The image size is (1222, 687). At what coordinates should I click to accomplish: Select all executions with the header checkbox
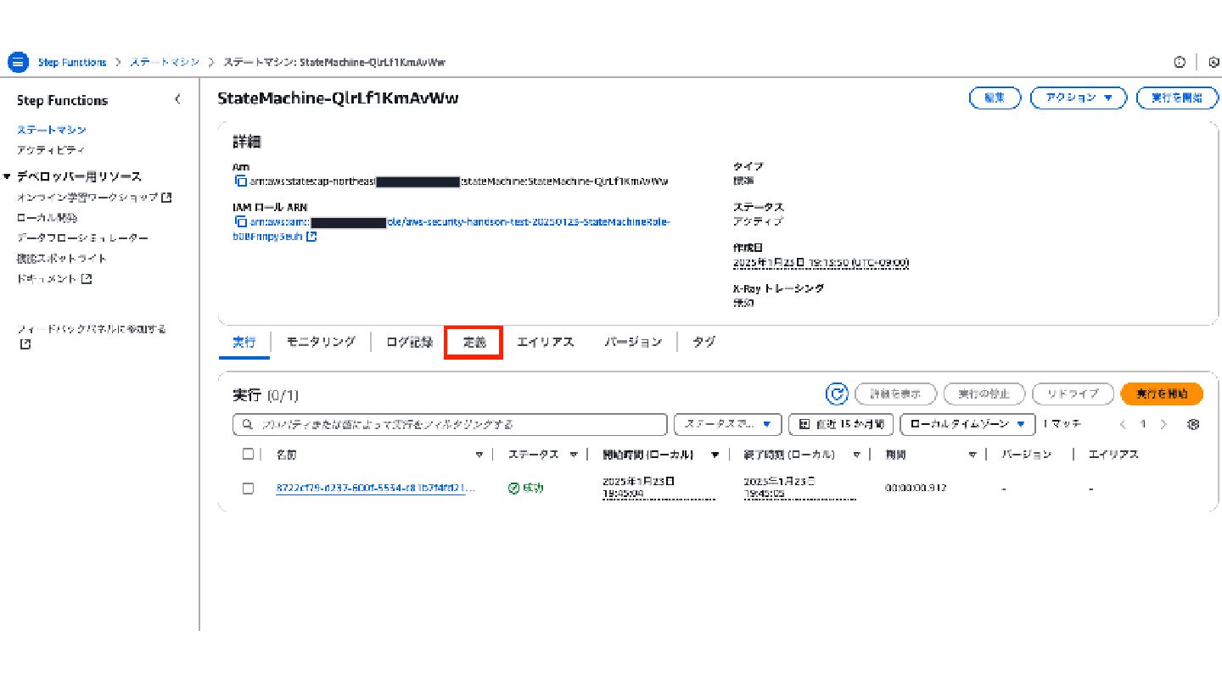pos(248,454)
